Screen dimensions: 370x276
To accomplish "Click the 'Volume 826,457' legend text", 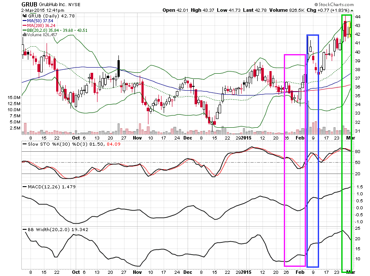I will click(x=42, y=35).
